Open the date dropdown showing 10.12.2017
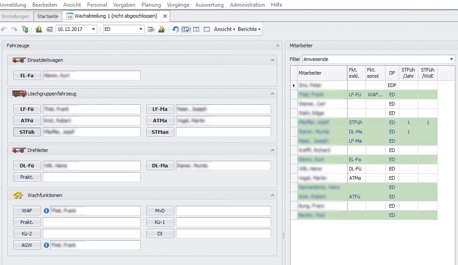 93,29
